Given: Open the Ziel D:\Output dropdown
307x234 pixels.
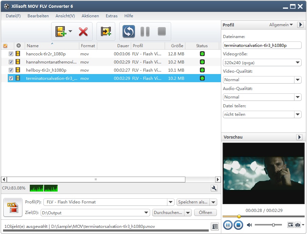Looking at the screenshot, I should [x=146, y=213].
